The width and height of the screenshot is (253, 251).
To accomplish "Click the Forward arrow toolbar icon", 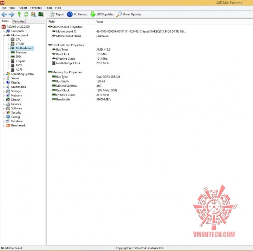I will pos(11,14).
